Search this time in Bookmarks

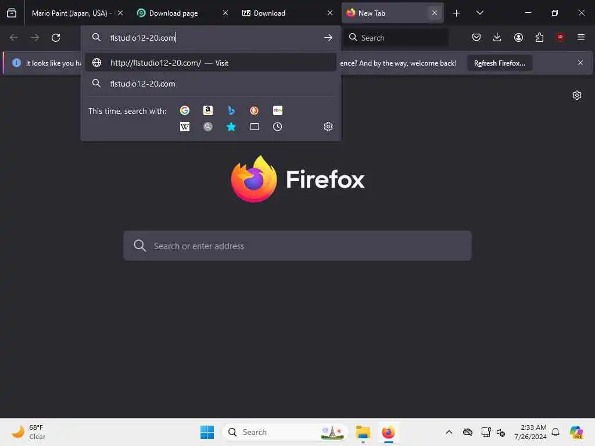[x=231, y=127]
